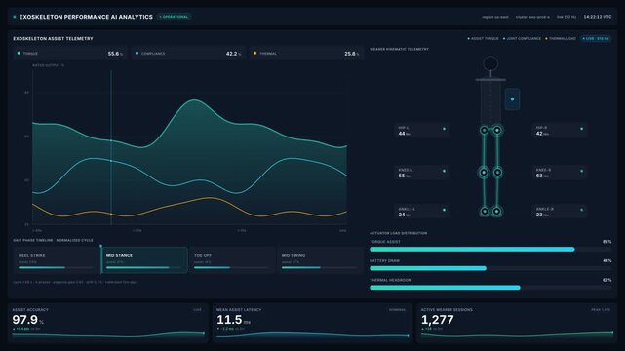Click the Thermal Headroom load bar
Image resolution: width=625 pixels, height=351 pixels.
[490, 288]
